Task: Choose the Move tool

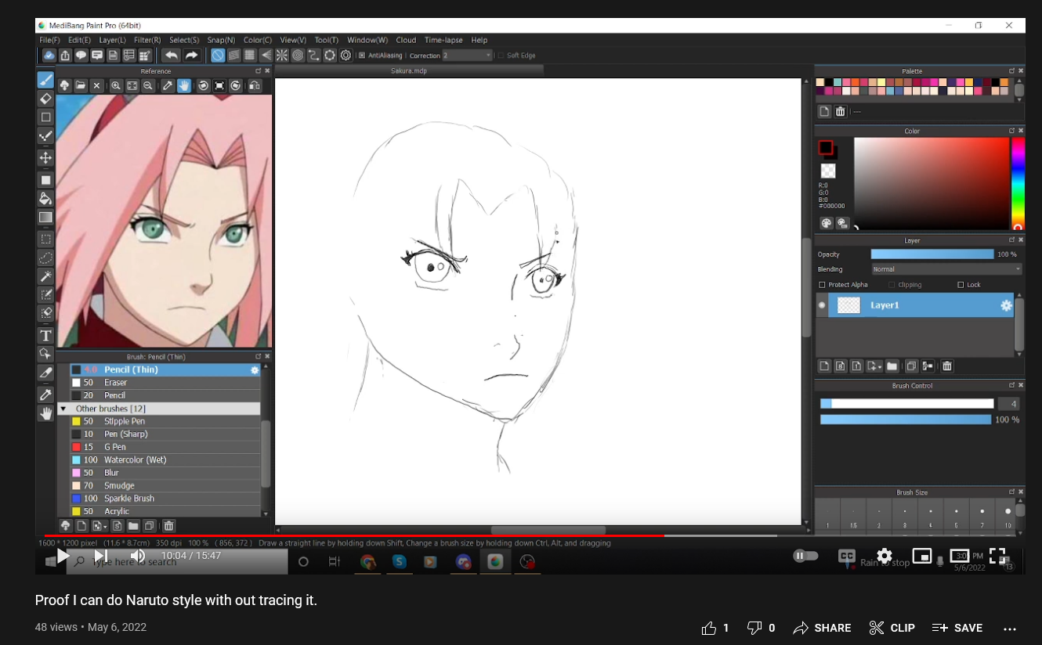Action: point(45,157)
